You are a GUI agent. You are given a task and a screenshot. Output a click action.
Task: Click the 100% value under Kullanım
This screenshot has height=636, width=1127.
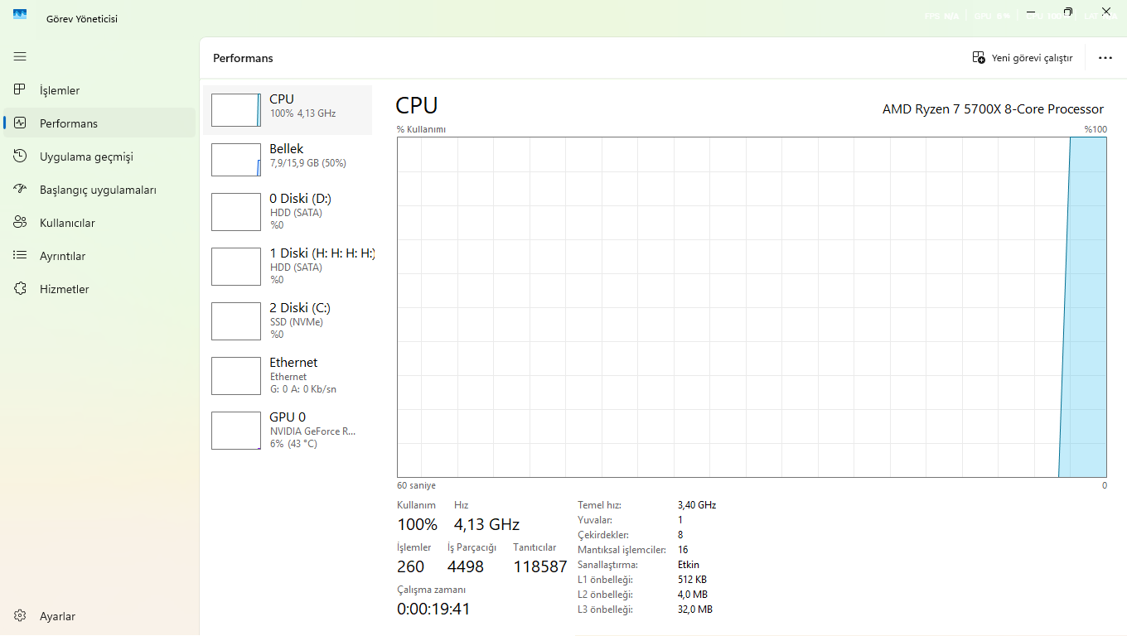(x=418, y=524)
